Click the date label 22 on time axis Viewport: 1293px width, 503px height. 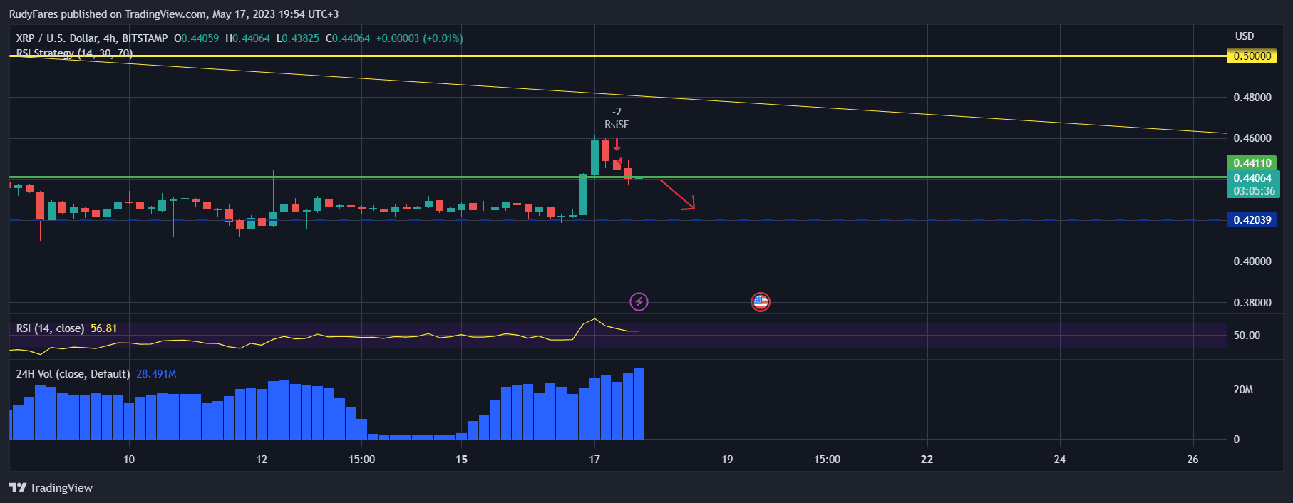[927, 460]
